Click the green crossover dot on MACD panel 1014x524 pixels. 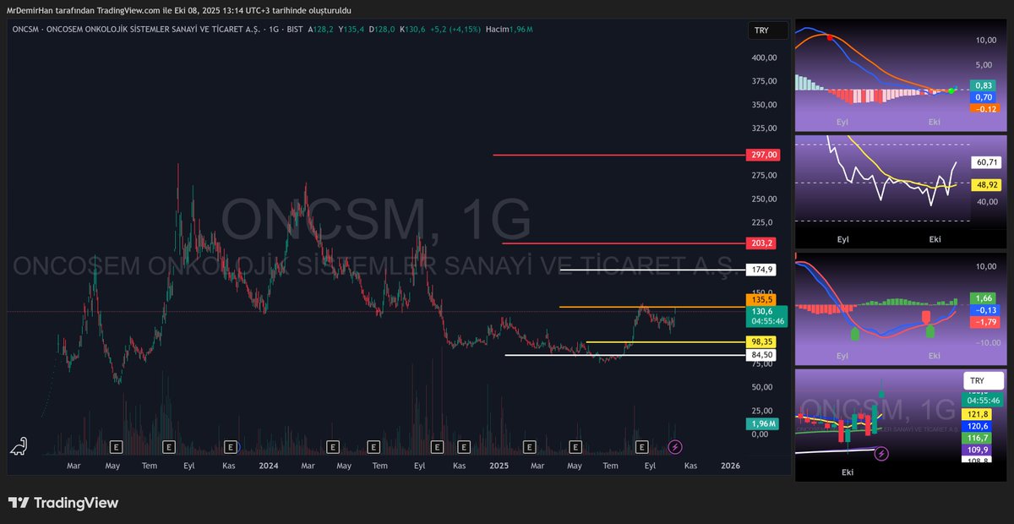(951, 90)
